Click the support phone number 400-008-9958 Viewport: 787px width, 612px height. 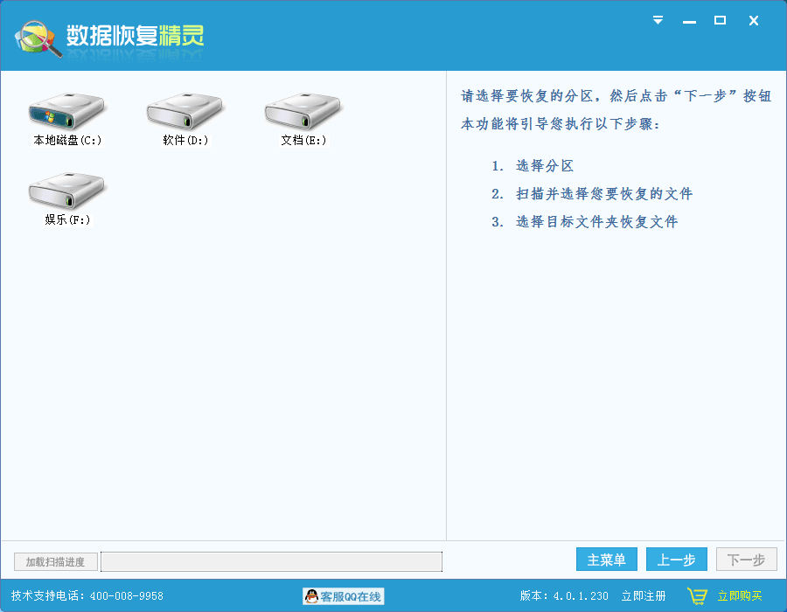point(127,596)
